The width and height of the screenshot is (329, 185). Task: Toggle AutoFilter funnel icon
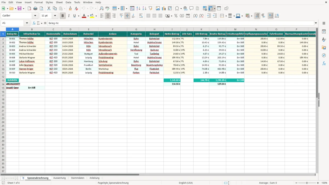click(151, 8)
